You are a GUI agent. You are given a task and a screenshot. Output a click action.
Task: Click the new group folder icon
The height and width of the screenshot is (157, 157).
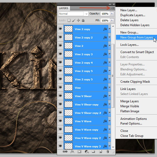click(93, 152)
